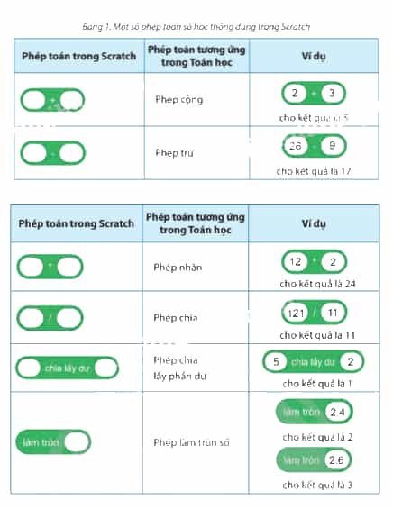Click the empty division operator block
This screenshot has width=393, height=509.
pyautogui.click(x=50, y=318)
